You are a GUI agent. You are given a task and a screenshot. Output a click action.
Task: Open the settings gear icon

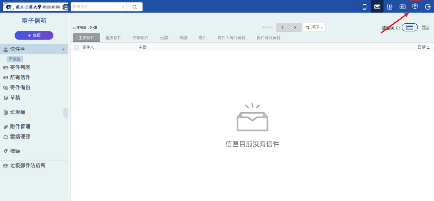click(415, 6)
